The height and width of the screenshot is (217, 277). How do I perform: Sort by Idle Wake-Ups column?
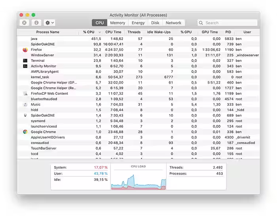(x=159, y=32)
